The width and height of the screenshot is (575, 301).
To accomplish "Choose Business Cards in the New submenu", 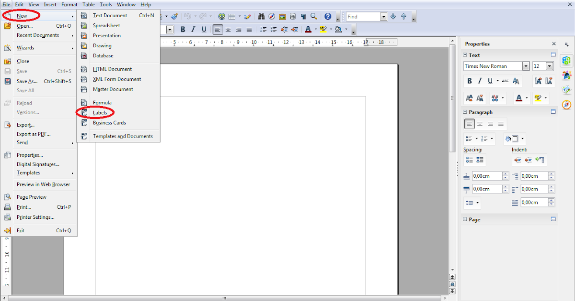I will click(109, 123).
